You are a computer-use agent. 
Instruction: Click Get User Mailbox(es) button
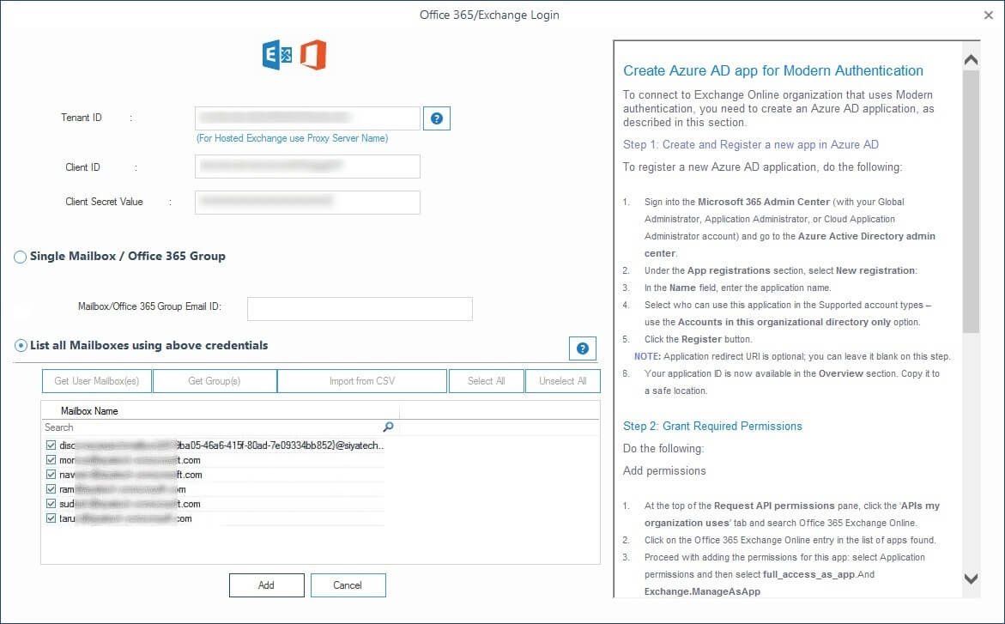97,381
